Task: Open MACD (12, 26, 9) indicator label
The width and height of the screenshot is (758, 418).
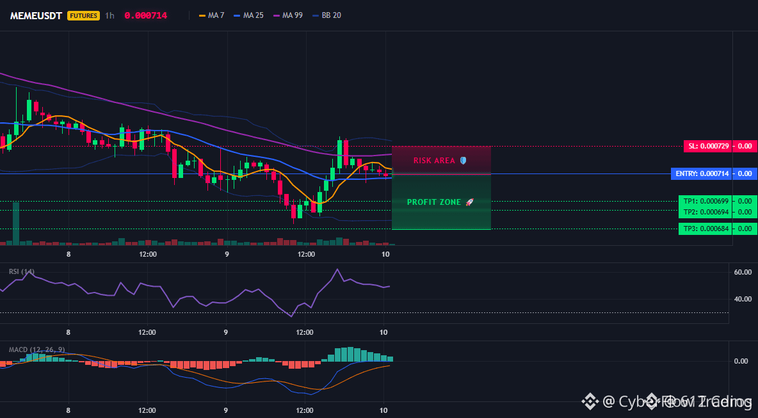Action: coord(36,350)
